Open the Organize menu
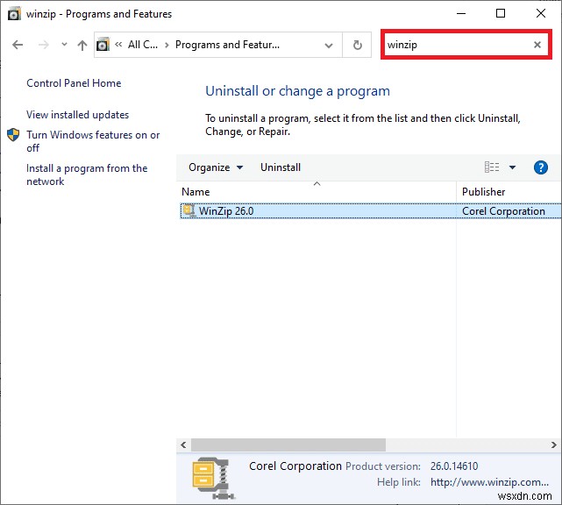 (x=216, y=167)
